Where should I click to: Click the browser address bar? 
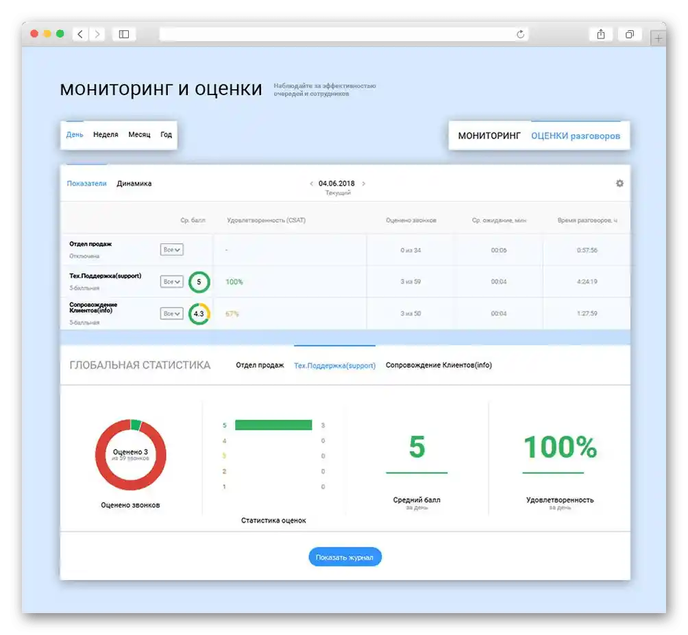[343, 34]
